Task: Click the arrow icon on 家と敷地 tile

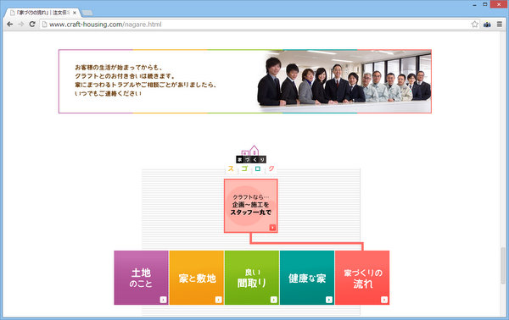Action: point(219,300)
